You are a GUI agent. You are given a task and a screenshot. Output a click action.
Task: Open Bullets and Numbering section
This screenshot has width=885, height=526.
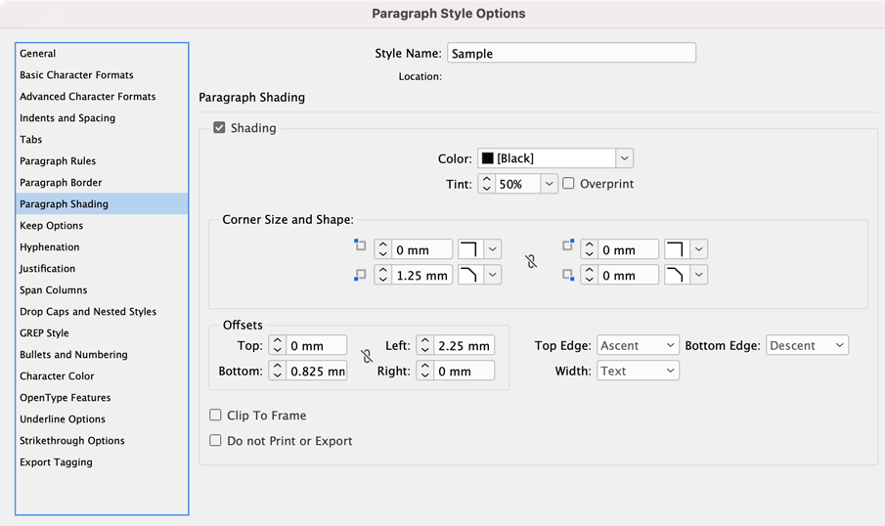coord(102,355)
